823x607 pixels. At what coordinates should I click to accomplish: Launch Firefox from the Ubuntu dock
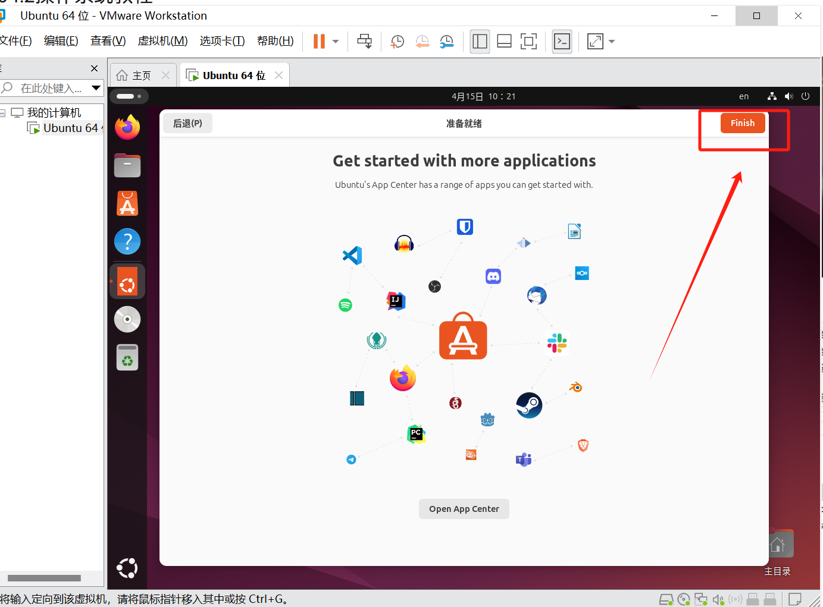tap(127, 127)
